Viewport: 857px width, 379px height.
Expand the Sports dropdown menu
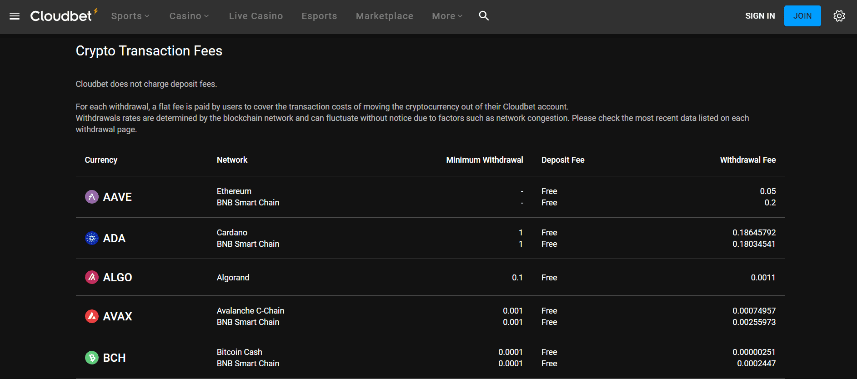(130, 16)
